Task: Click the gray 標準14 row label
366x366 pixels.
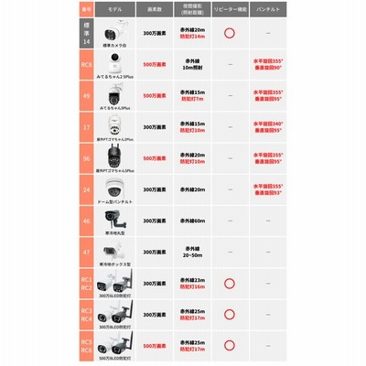Action: pyautogui.click(x=87, y=33)
